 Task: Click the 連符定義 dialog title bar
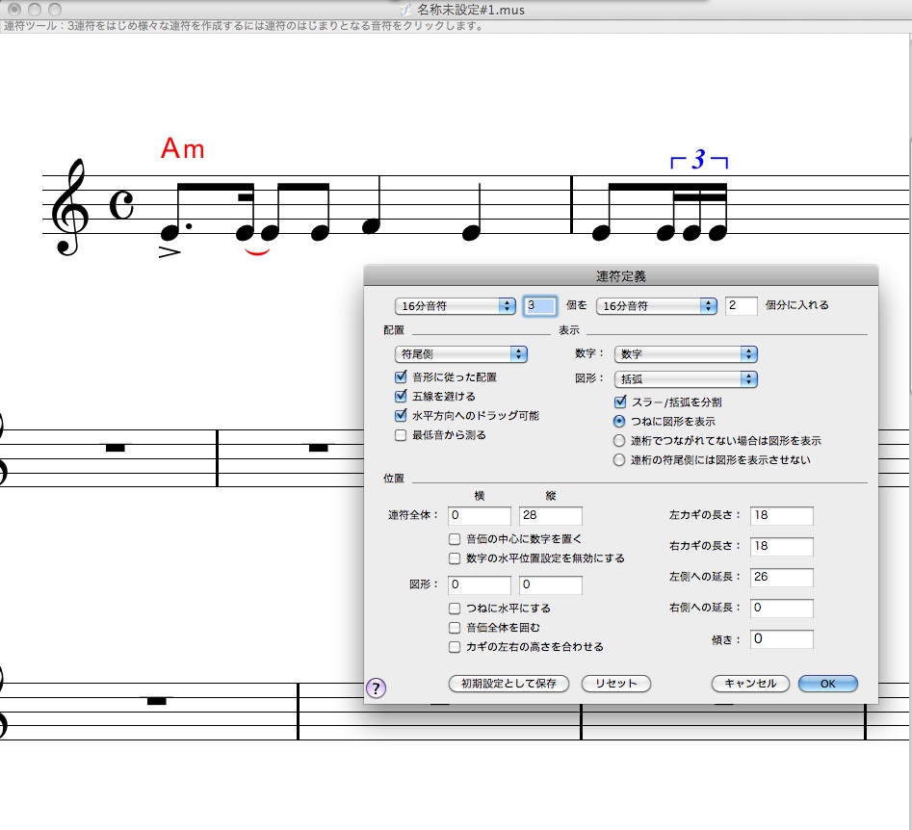620,275
